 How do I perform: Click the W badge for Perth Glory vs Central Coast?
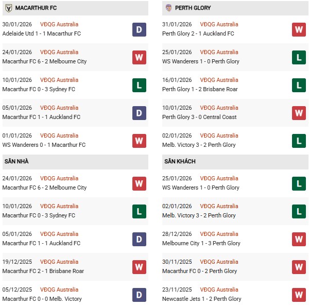click(299, 113)
